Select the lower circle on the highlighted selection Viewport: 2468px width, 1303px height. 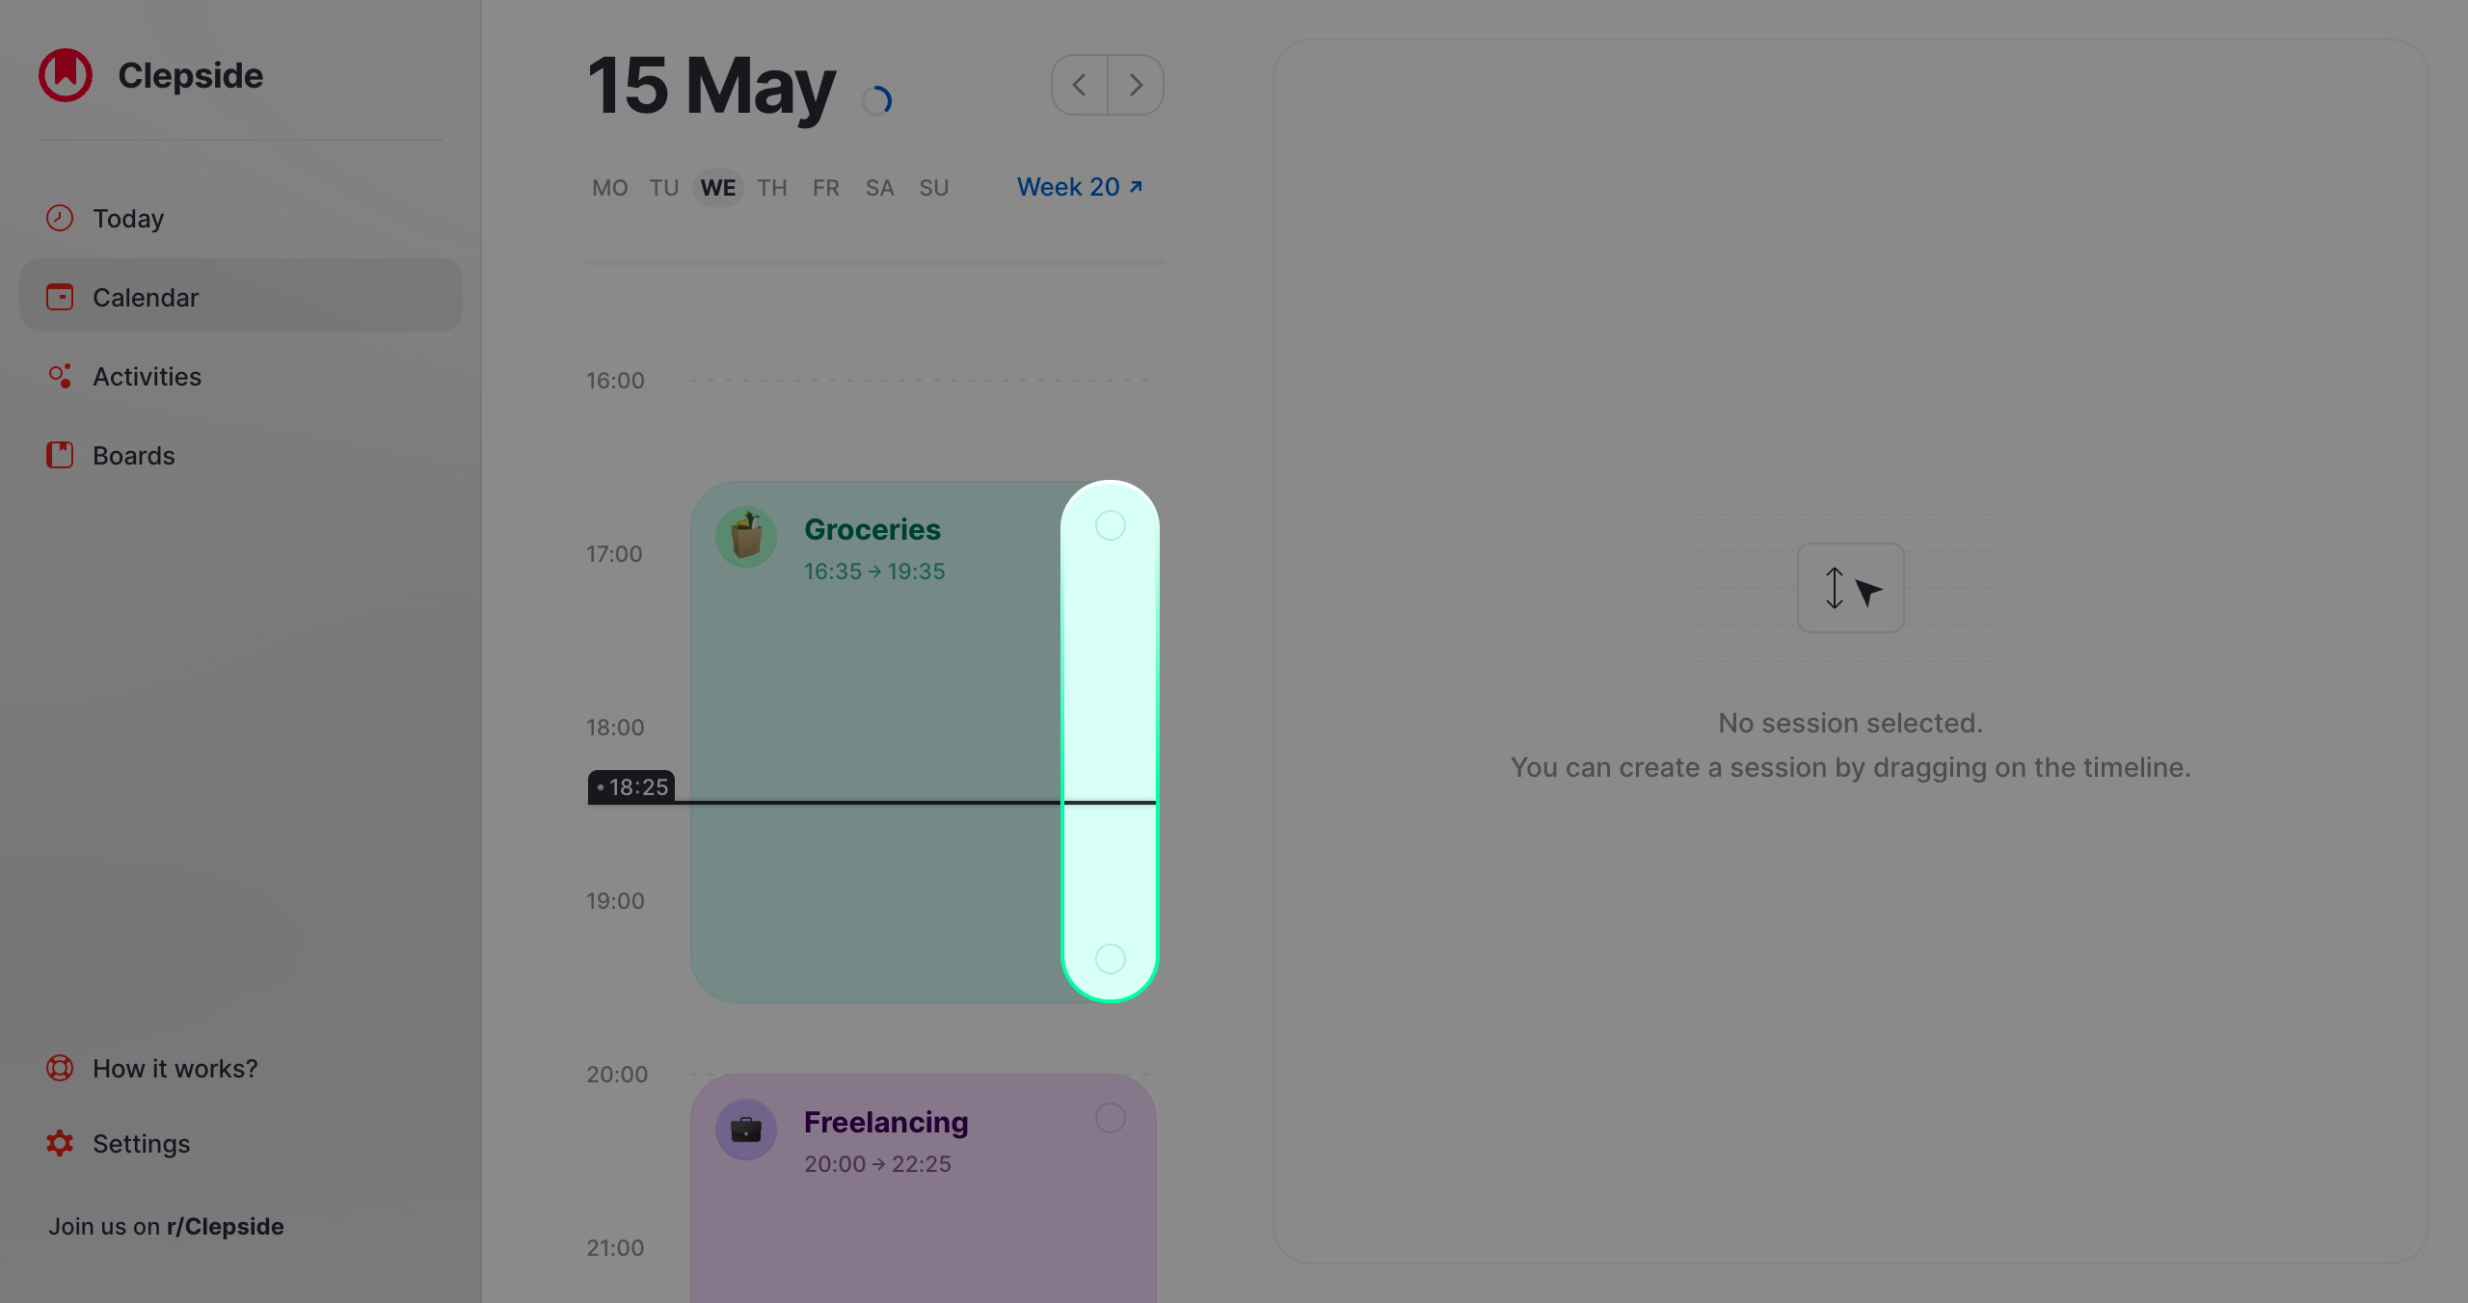pyautogui.click(x=1110, y=959)
